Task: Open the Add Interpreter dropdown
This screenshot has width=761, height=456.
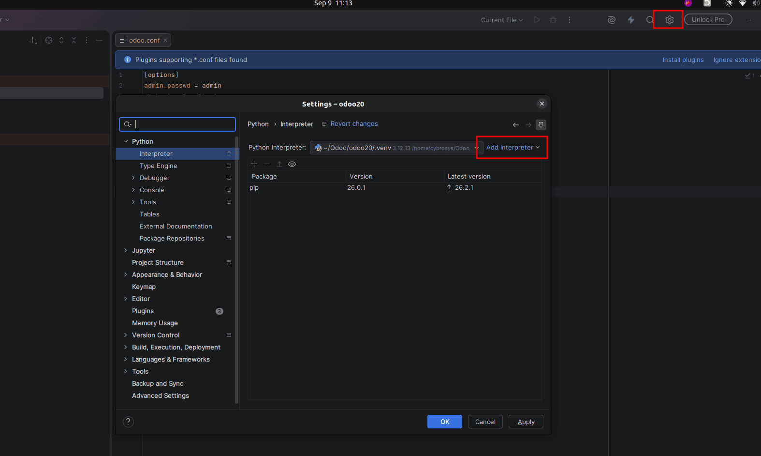Action: 513,147
